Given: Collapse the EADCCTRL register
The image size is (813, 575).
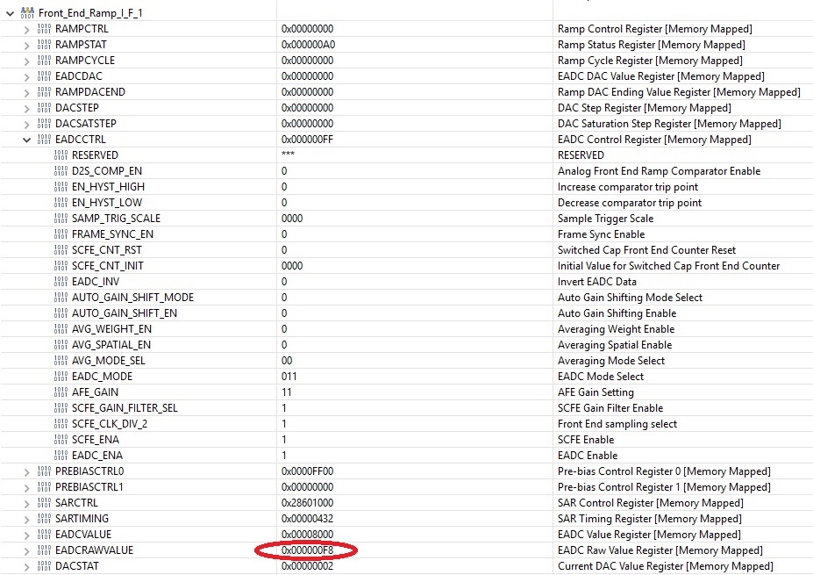Looking at the screenshot, I should click(26, 140).
